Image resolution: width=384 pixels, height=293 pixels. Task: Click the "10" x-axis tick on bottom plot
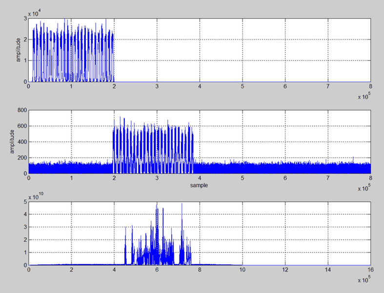click(243, 270)
